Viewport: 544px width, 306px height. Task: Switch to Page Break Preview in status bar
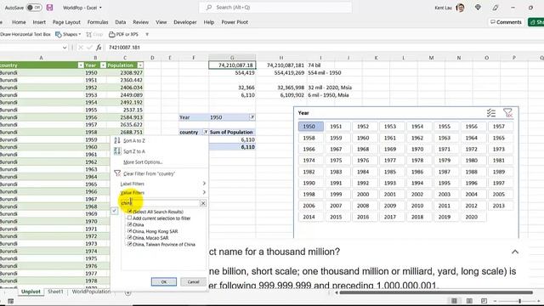484,301
